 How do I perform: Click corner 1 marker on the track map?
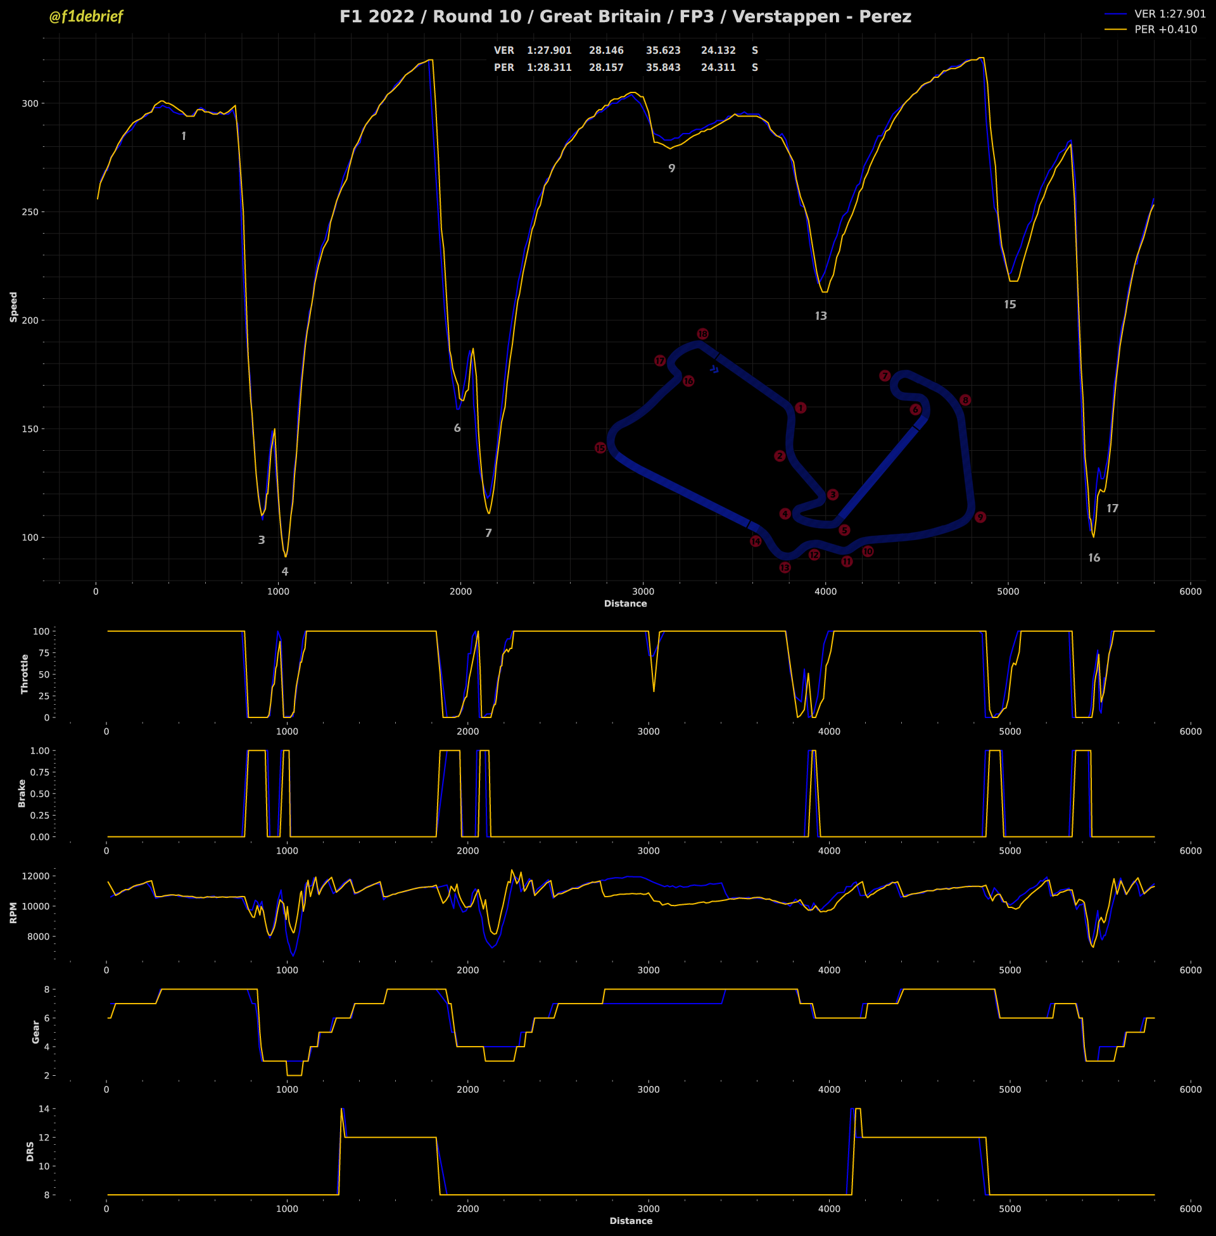click(x=801, y=408)
